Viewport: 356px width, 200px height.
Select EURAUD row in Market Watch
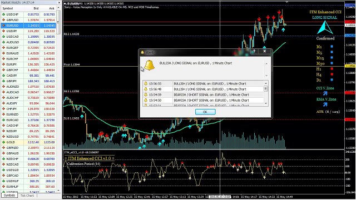28,53
